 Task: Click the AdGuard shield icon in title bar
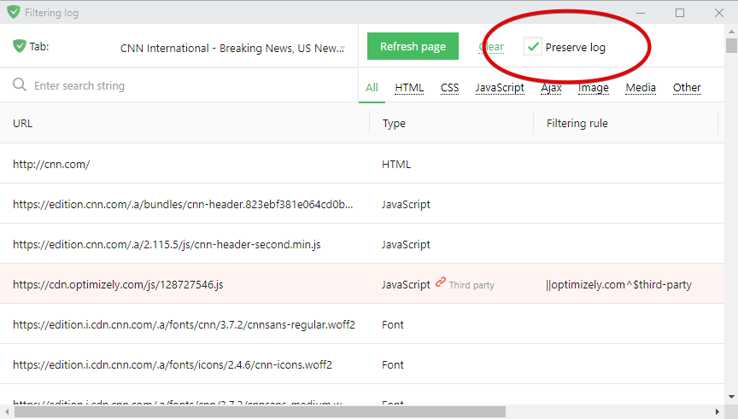coord(13,12)
